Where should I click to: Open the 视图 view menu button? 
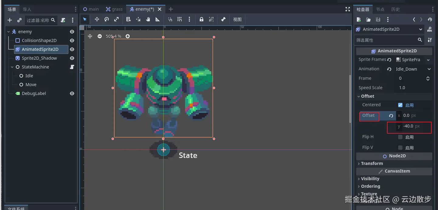coord(237,19)
